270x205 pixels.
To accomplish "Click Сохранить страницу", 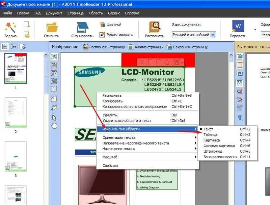I will click(187, 47).
